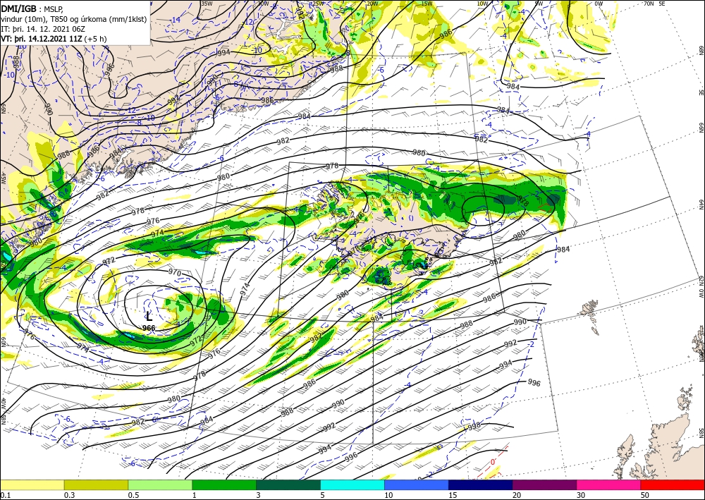
Task: Click the 966 central pressure value
Action: 149,328
